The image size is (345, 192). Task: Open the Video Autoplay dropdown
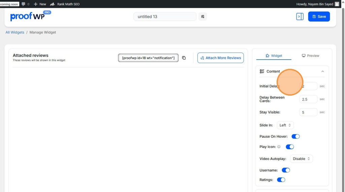(x=301, y=159)
